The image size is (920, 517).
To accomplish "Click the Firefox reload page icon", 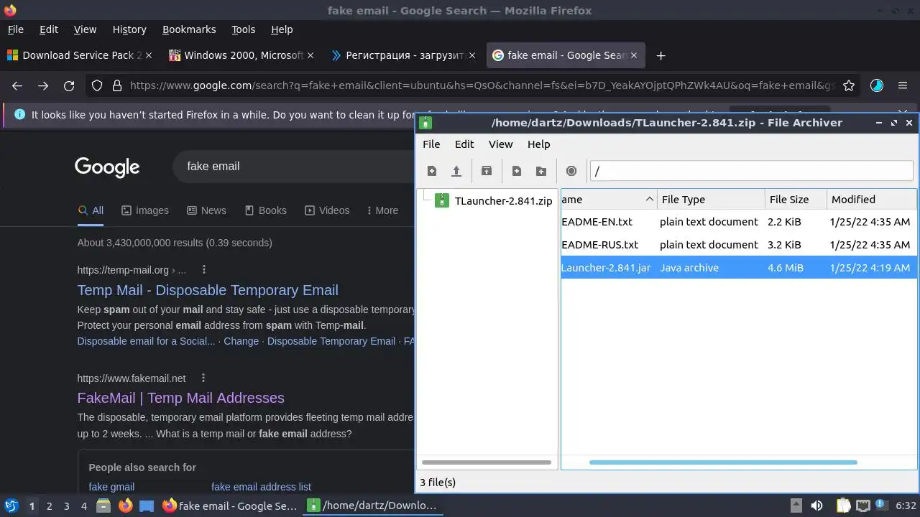I will 69,85.
